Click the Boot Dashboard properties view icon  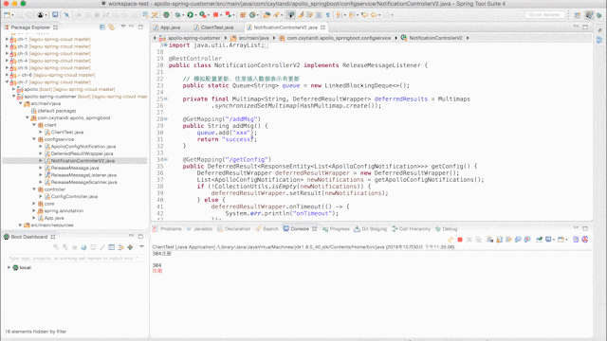coord(112,247)
